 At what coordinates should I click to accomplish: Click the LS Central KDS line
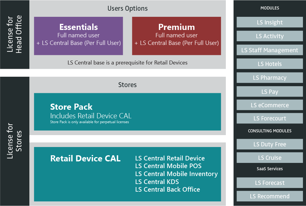click(157, 182)
